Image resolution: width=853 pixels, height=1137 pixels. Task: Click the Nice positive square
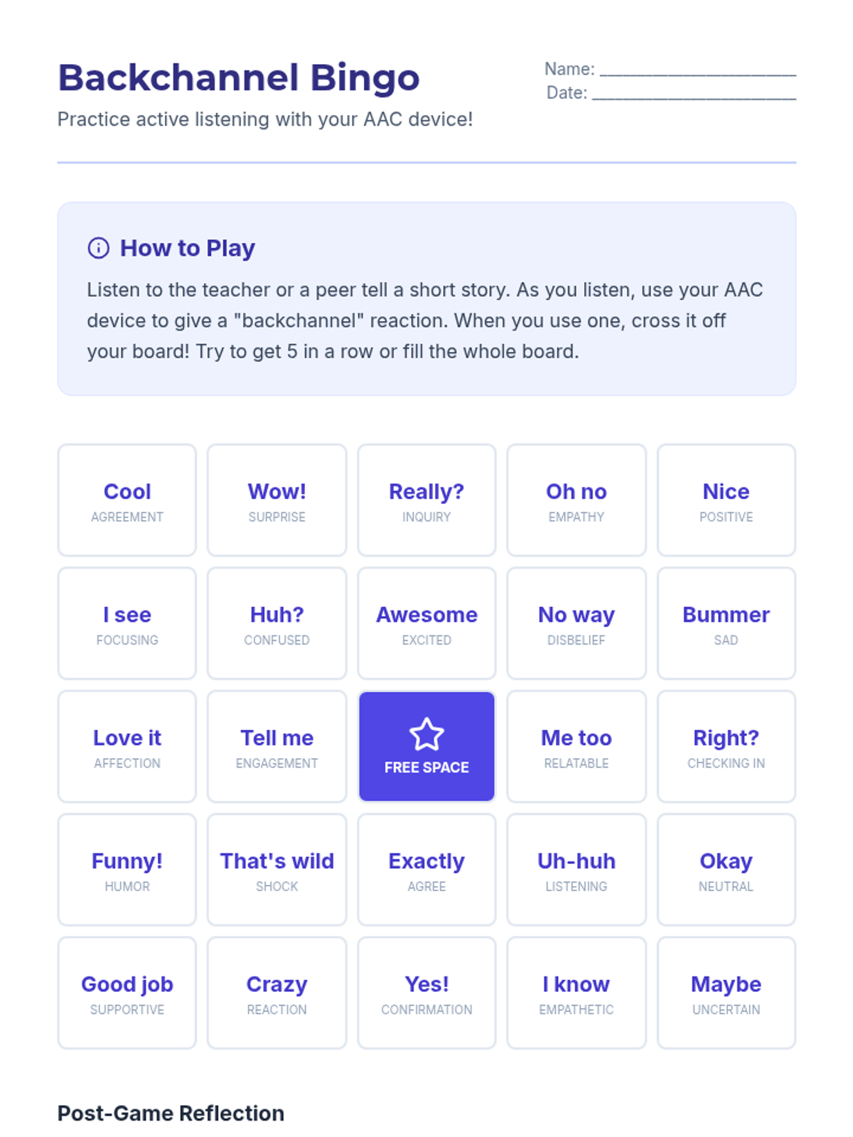tap(726, 500)
